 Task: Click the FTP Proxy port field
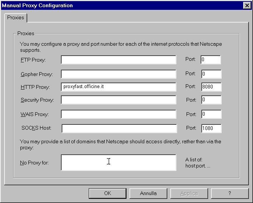click(210, 60)
